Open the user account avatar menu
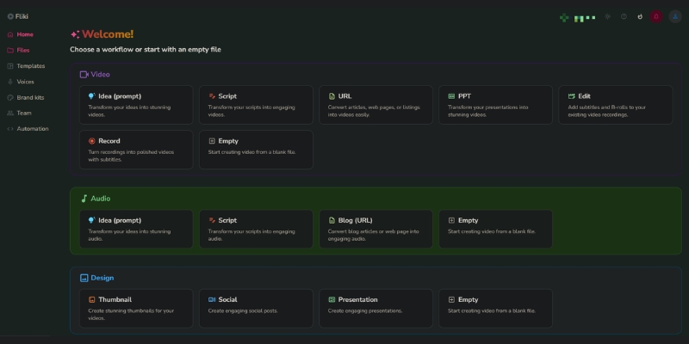This screenshot has height=344, width=689. tap(675, 16)
